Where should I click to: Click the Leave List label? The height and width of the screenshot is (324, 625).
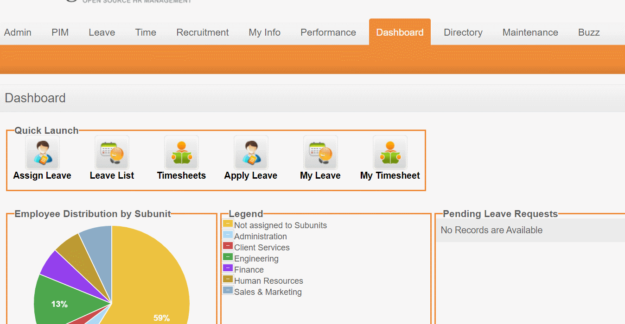click(112, 175)
